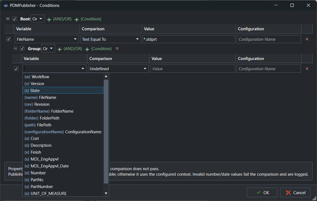Maximize the PDMPublisher Conditions window
317x201 pixels.
coord(292,5)
